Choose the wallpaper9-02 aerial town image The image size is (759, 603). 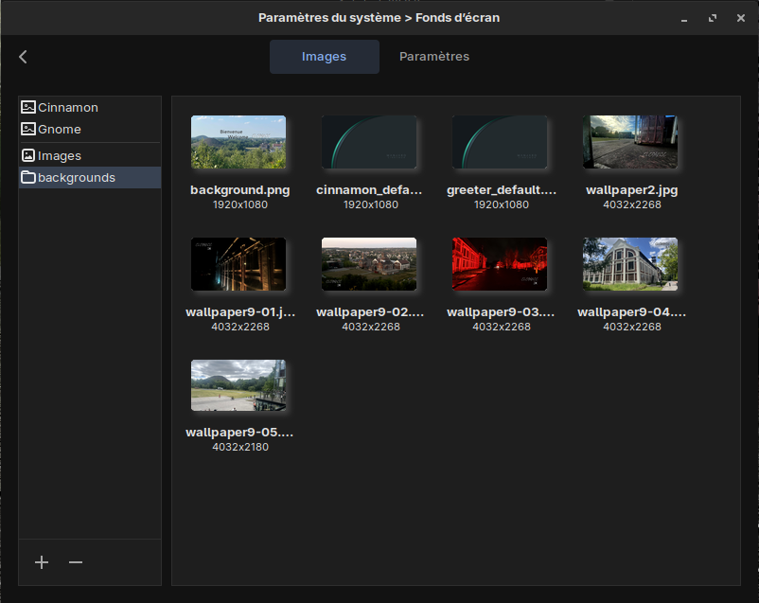[369, 264]
